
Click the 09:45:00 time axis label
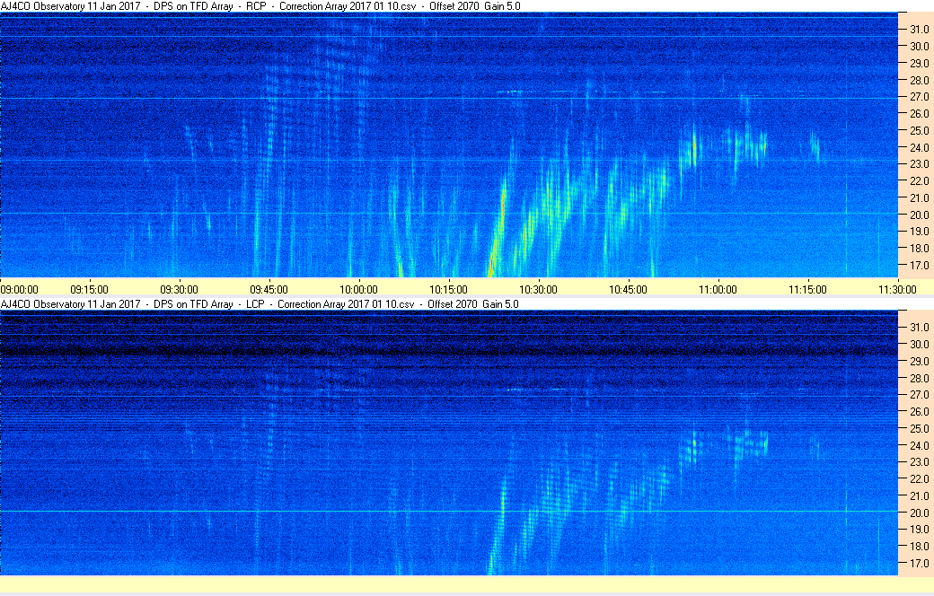[269, 289]
